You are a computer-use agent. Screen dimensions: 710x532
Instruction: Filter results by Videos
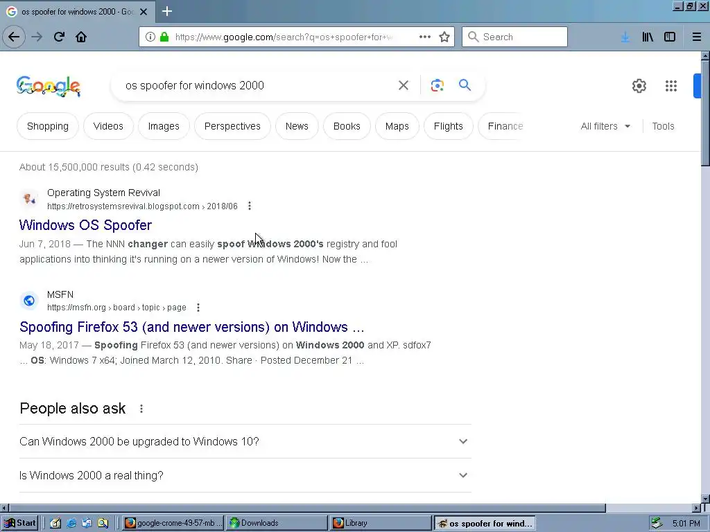click(108, 126)
